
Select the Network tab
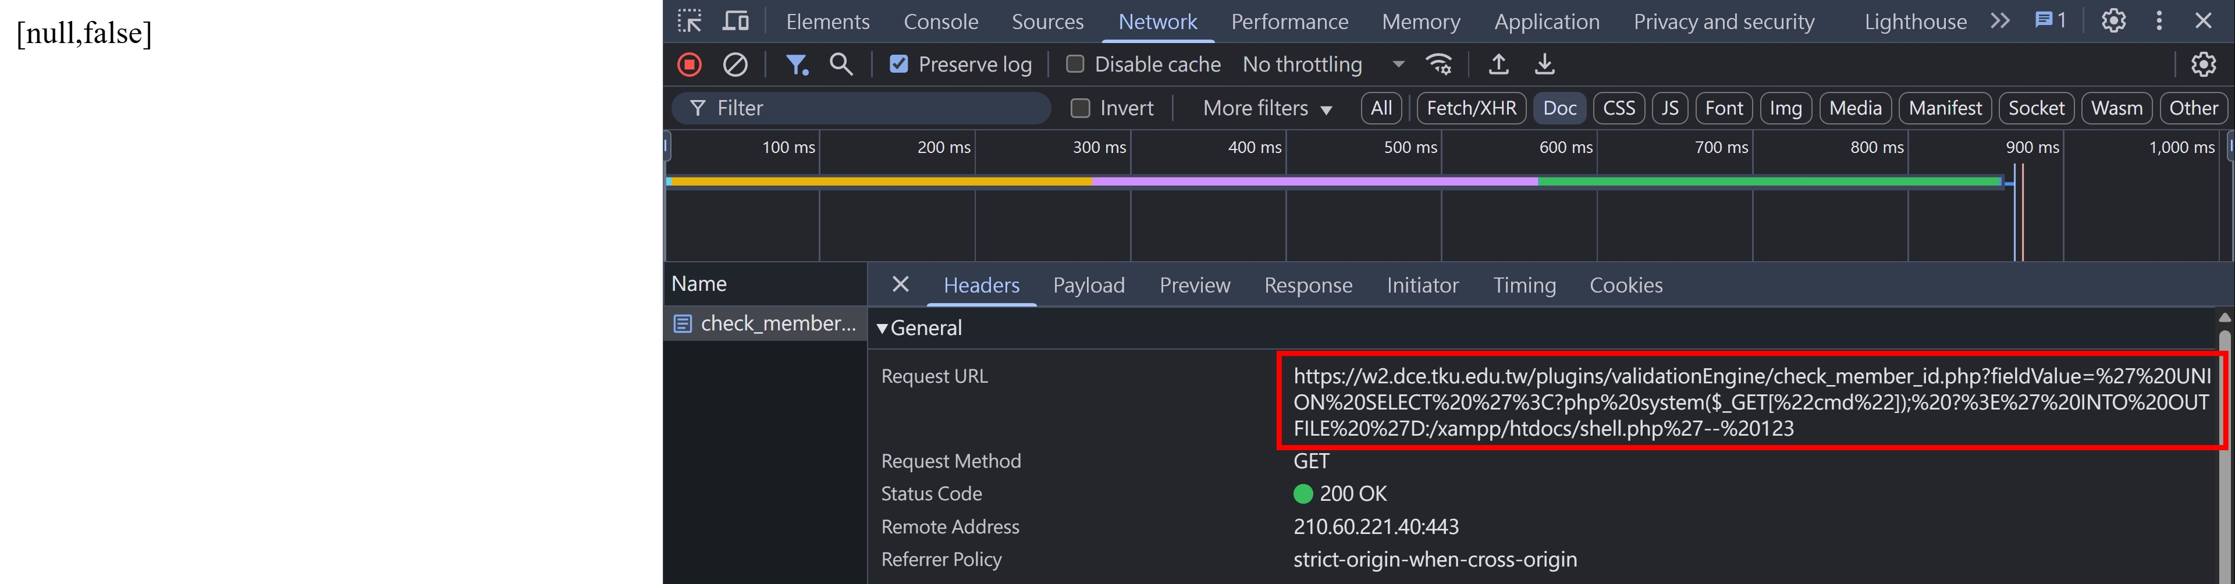[x=1157, y=22]
